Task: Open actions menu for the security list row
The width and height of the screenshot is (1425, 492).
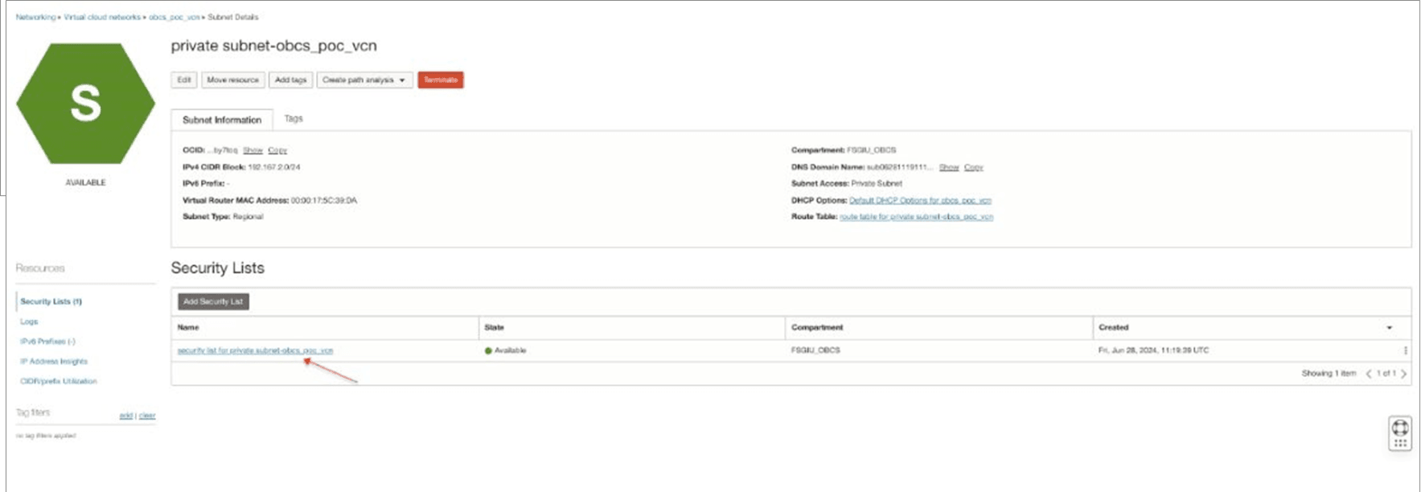Action: 1405,351
